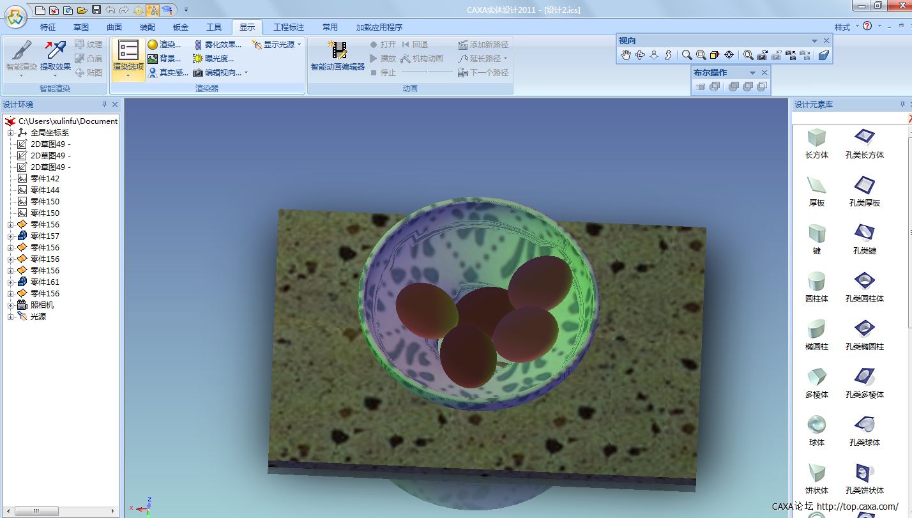Click the zoom magnifier tool in 视向 toolbar
912x518 pixels.
point(687,55)
